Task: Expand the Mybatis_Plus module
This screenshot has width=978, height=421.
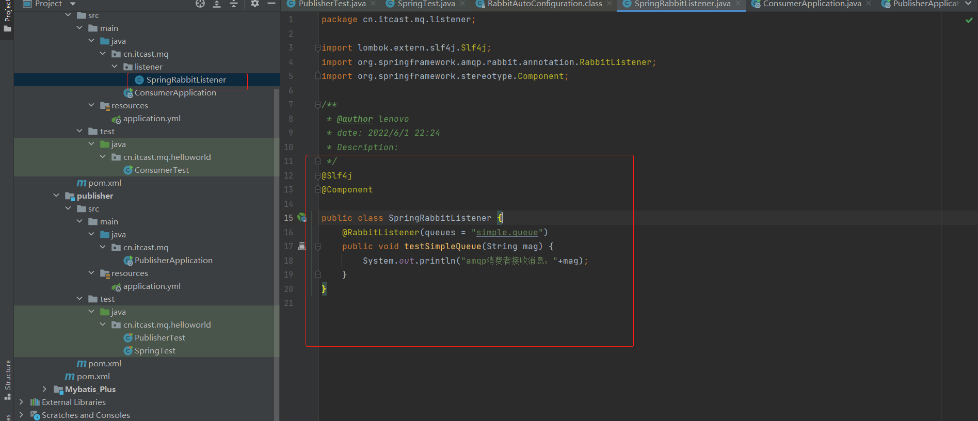Action: (44, 389)
